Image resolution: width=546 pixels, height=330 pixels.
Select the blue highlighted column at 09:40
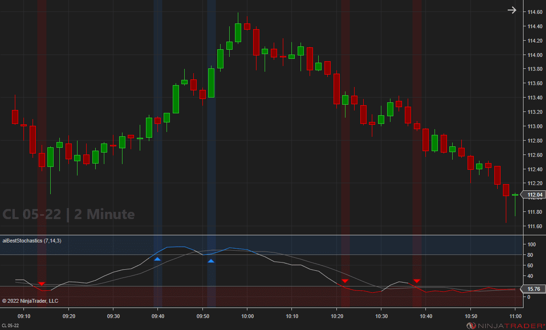pos(158,143)
